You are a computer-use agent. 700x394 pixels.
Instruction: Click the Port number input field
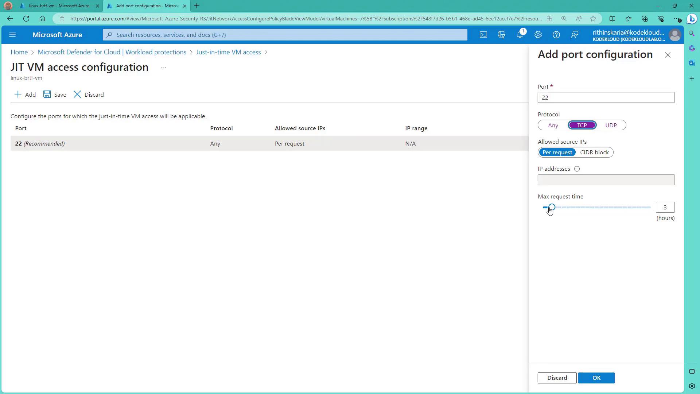tap(606, 97)
